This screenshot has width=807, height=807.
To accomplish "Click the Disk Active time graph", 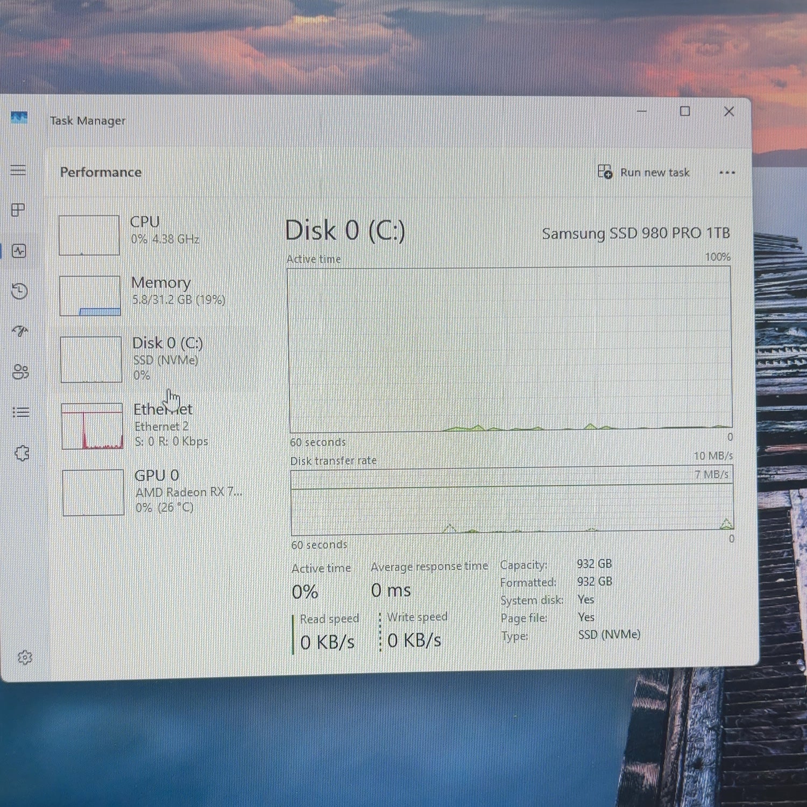I will (x=510, y=349).
